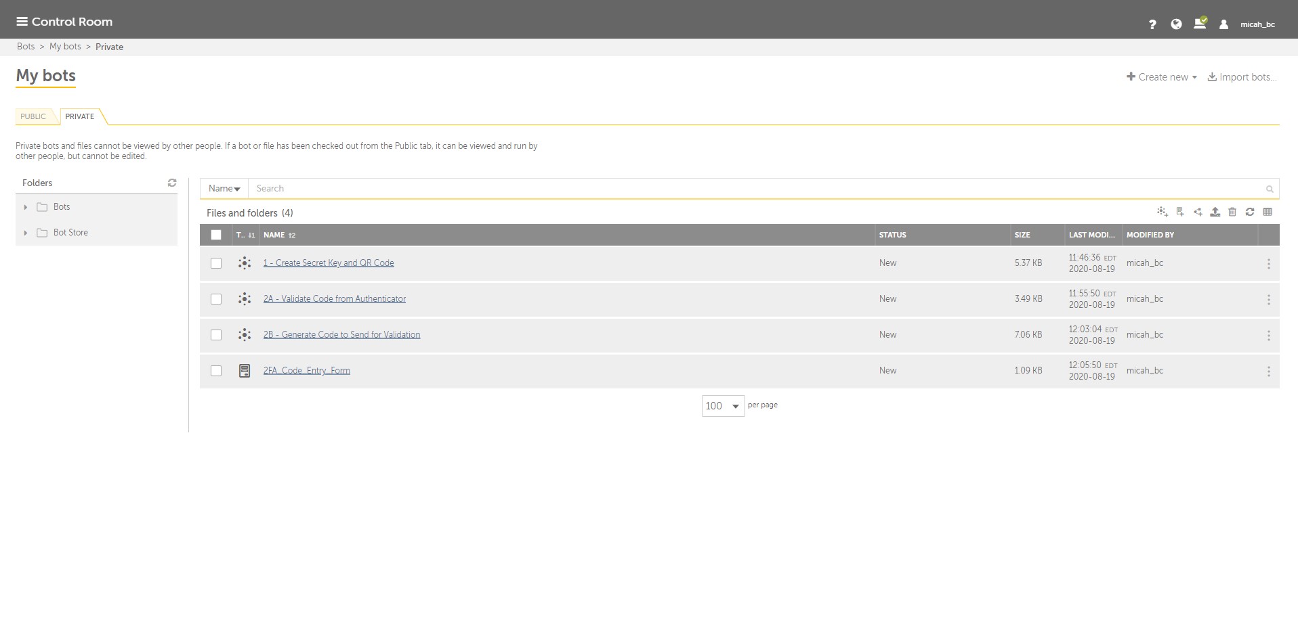
Task: Click form icon for 2FA_Code_Entry_Form
Action: [245, 371]
